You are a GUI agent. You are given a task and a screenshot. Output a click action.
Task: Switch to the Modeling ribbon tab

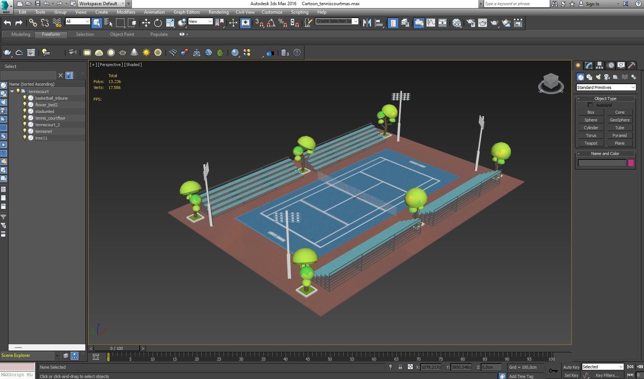click(21, 34)
